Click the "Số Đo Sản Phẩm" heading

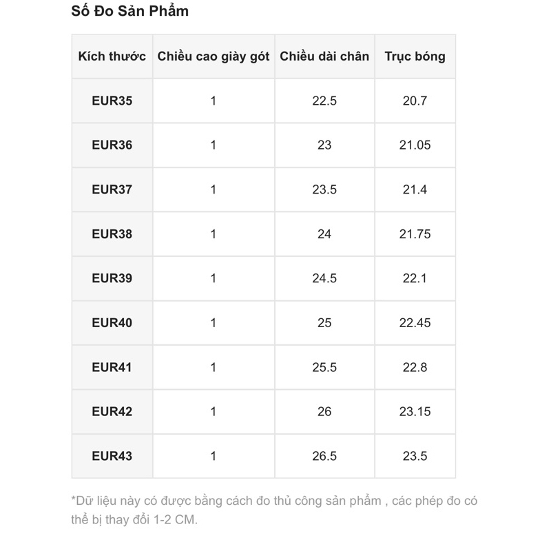click(x=130, y=12)
